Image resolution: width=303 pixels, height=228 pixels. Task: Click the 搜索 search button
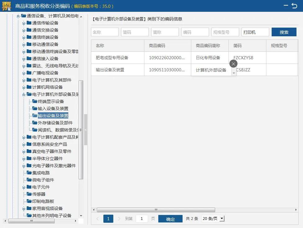click(284, 32)
